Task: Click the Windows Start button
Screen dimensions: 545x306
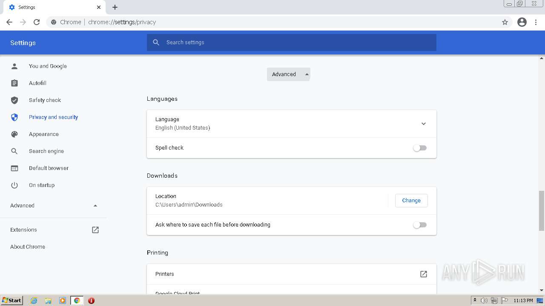Action: [x=12, y=300]
